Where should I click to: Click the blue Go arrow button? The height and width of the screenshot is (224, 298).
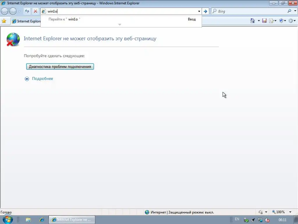pyautogui.click(x=205, y=11)
